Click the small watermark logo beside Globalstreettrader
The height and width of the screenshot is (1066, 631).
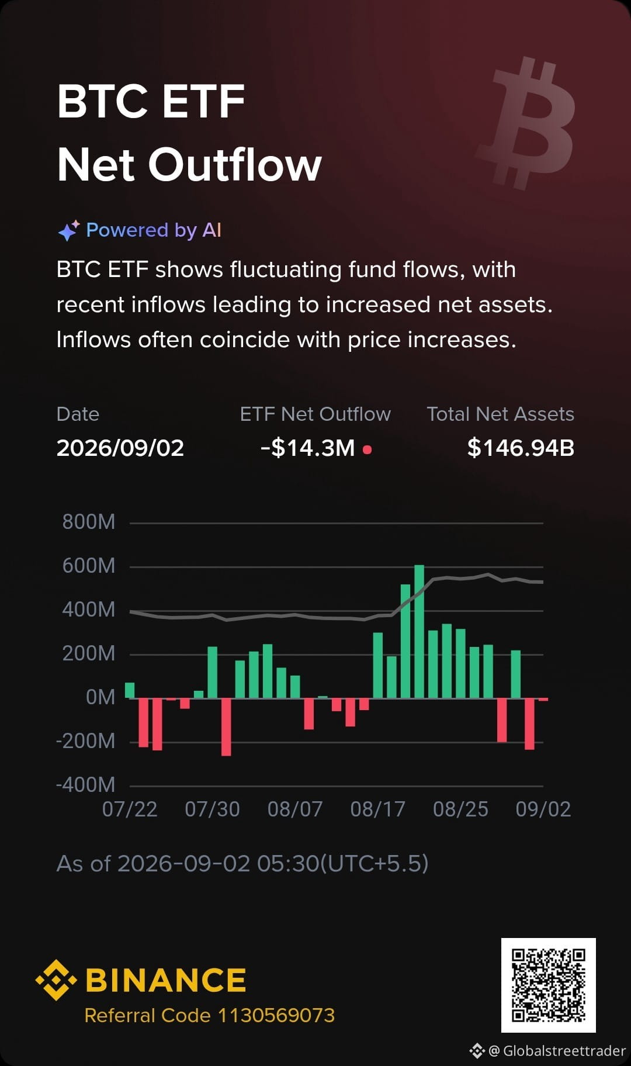477,1051
